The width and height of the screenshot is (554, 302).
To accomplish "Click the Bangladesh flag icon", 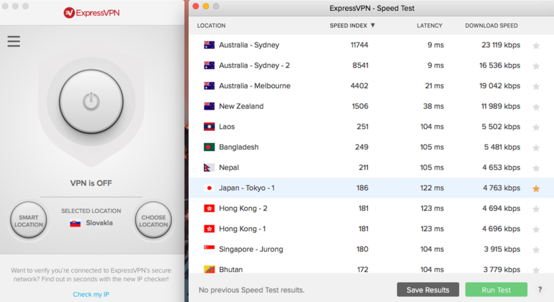I will 209,147.
